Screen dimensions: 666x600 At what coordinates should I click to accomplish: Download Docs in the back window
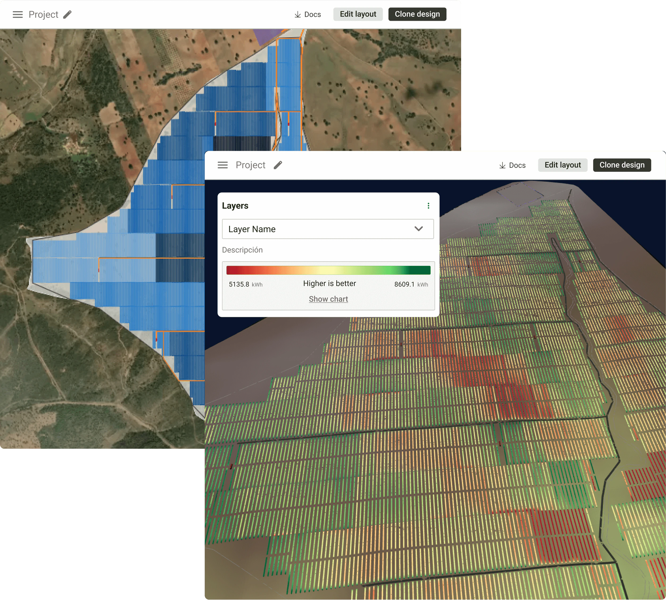pyautogui.click(x=307, y=14)
